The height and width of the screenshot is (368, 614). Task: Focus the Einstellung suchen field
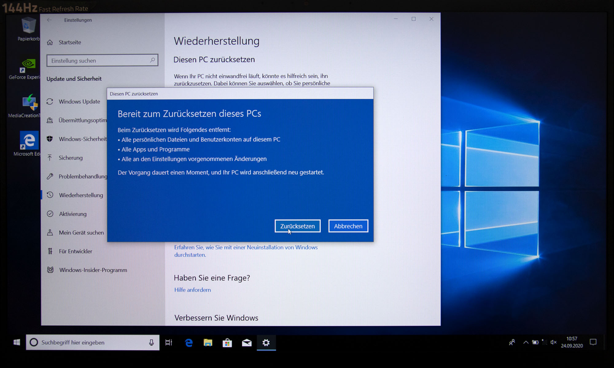[102, 60]
